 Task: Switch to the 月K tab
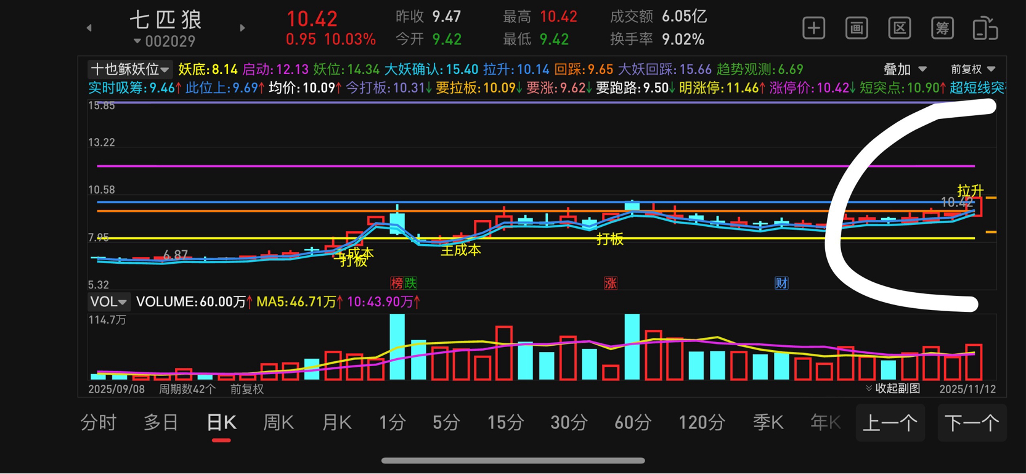[x=336, y=423]
